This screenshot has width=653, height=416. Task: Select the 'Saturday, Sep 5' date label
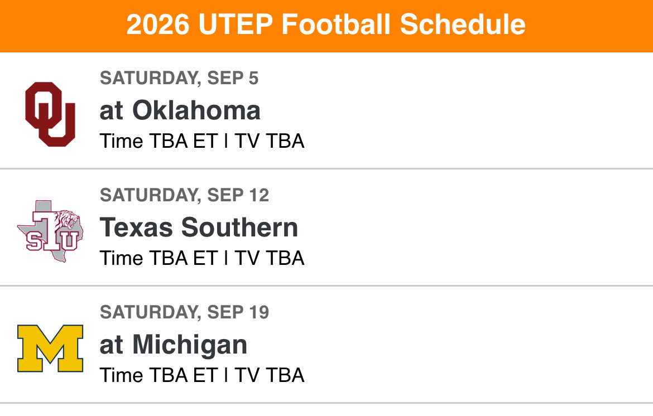pyautogui.click(x=179, y=79)
